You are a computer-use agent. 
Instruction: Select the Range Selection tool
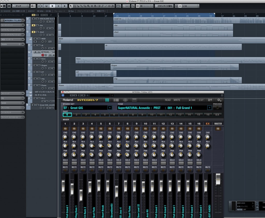coord(74,6)
